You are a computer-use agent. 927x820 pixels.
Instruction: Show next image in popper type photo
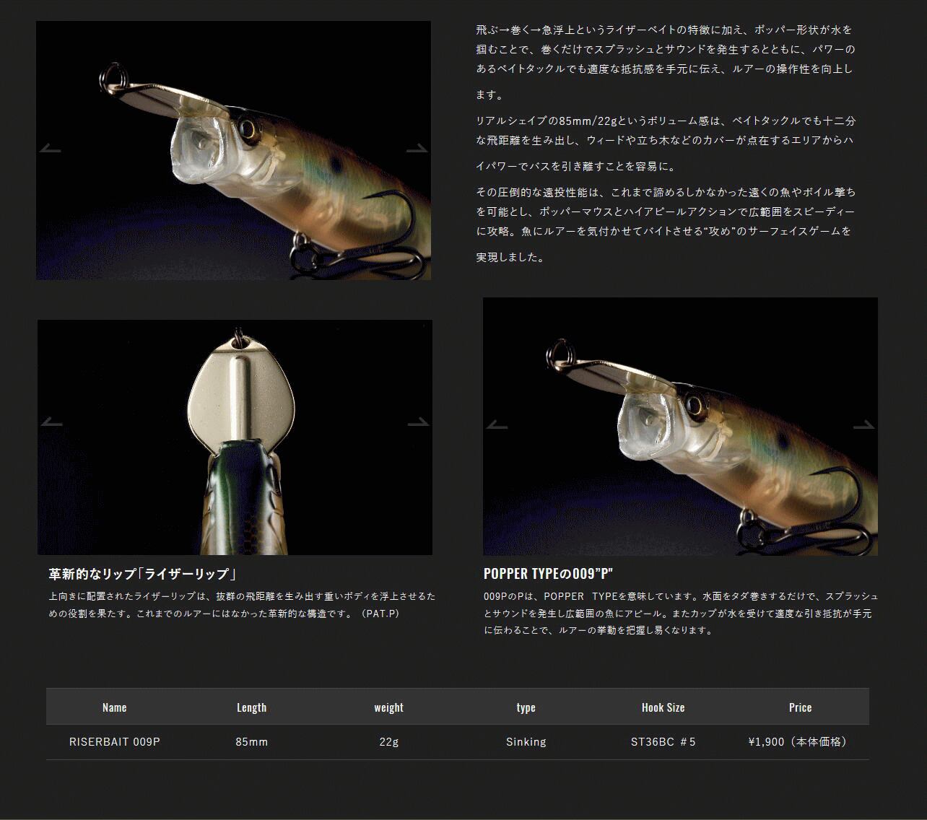pyautogui.click(x=863, y=425)
